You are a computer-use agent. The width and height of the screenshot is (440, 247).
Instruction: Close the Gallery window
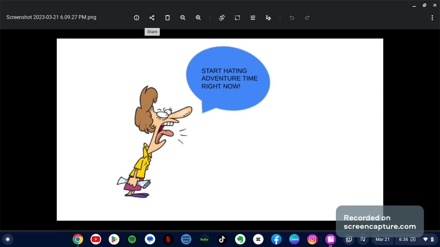[435, 5]
